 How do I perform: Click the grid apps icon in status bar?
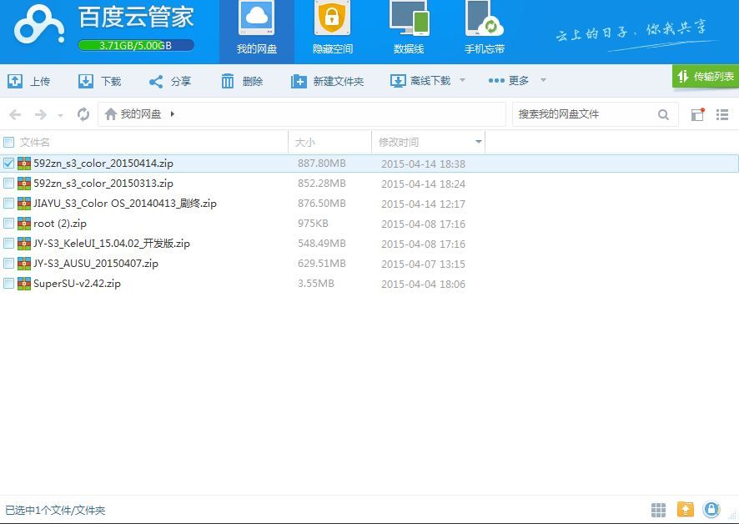click(x=658, y=510)
